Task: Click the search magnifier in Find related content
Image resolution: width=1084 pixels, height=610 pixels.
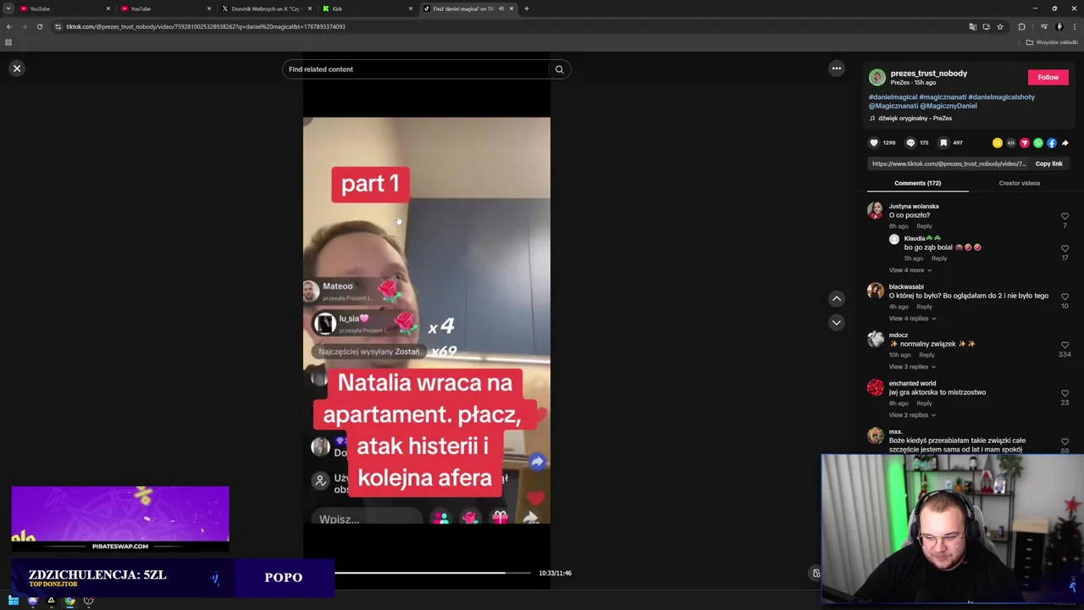Action: [x=559, y=69]
